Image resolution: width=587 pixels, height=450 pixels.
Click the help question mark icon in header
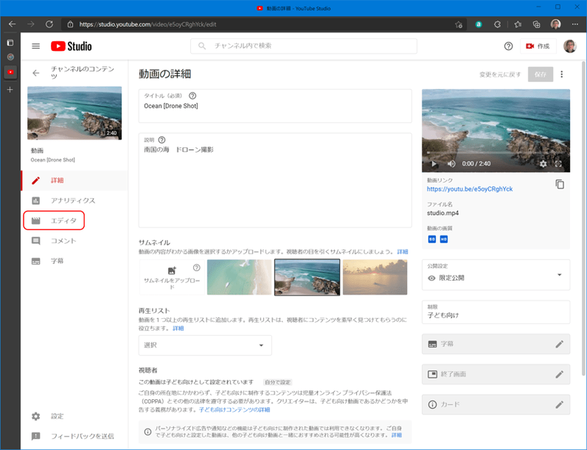pyautogui.click(x=508, y=46)
